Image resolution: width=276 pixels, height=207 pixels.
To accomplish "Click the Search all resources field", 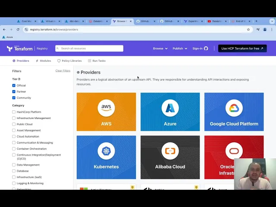I will pos(89,48).
